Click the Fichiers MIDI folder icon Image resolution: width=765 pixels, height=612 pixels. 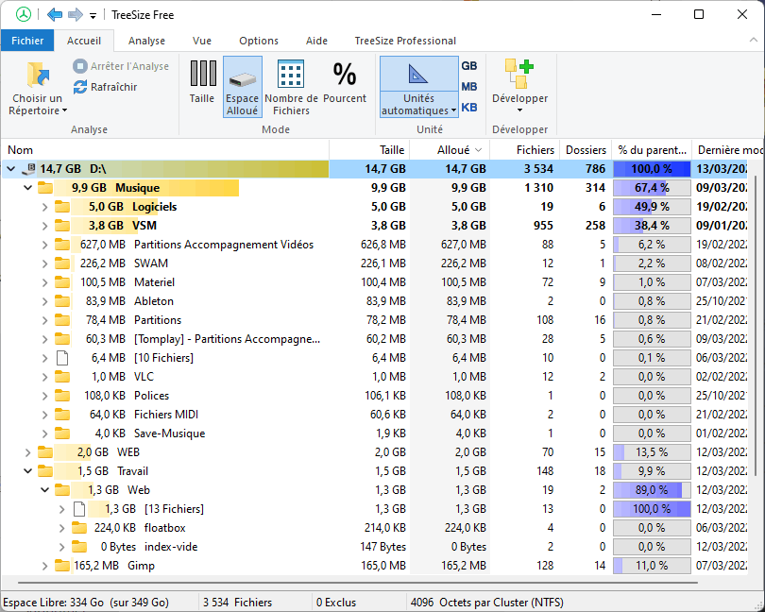(x=62, y=415)
